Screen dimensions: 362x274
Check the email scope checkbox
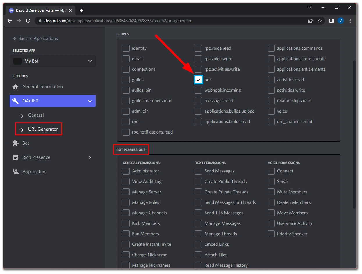point(126,59)
